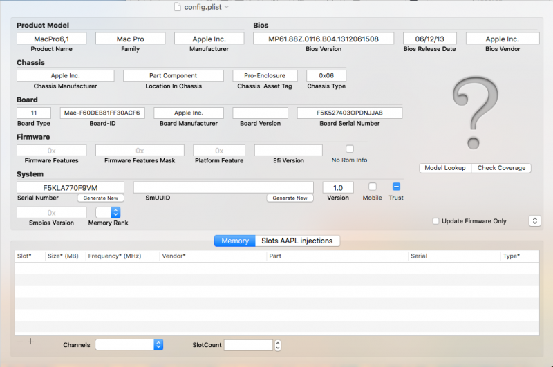Generate New serial number

tap(100, 198)
